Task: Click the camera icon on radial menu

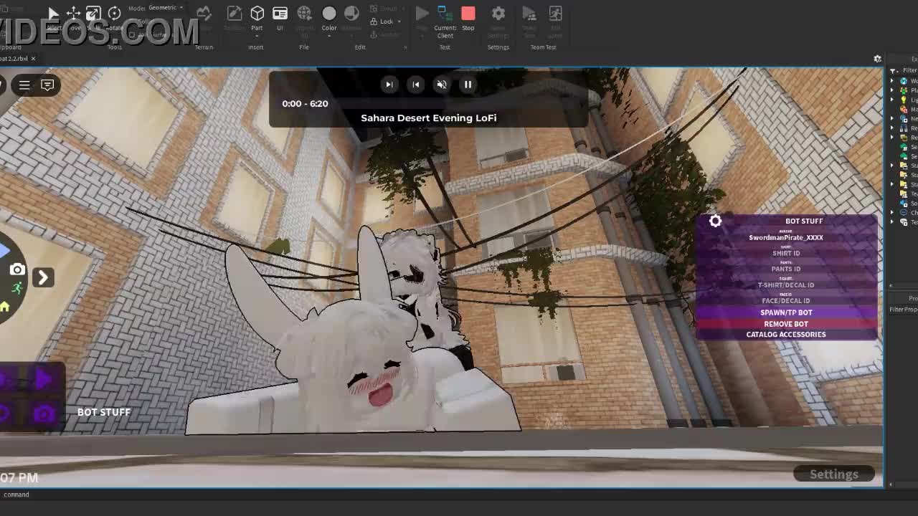Action: (x=17, y=270)
